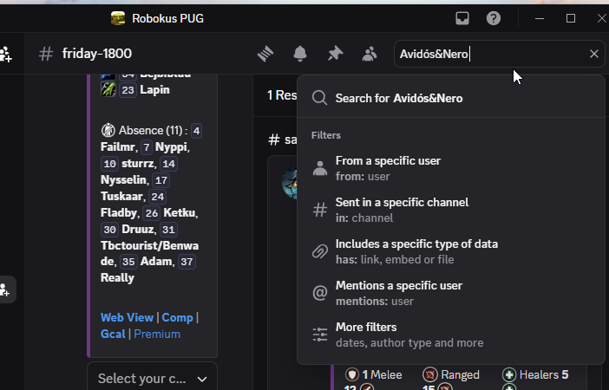Show pinned messages

[x=335, y=54]
